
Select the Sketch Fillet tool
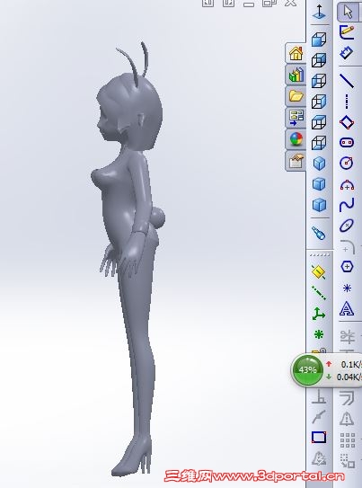pyautogui.click(x=348, y=246)
